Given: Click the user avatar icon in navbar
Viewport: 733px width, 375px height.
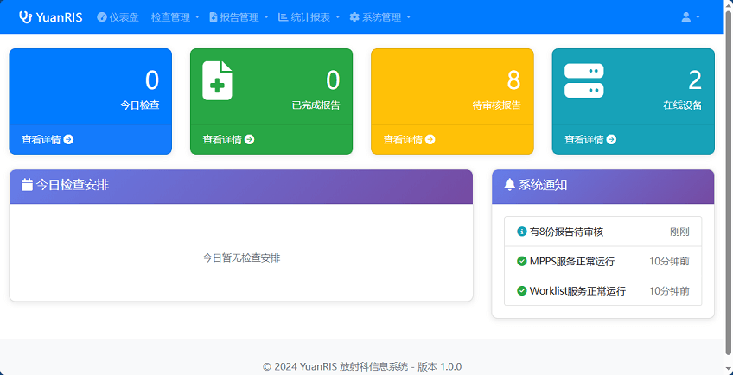Looking at the screenshot, I should 685,17.
